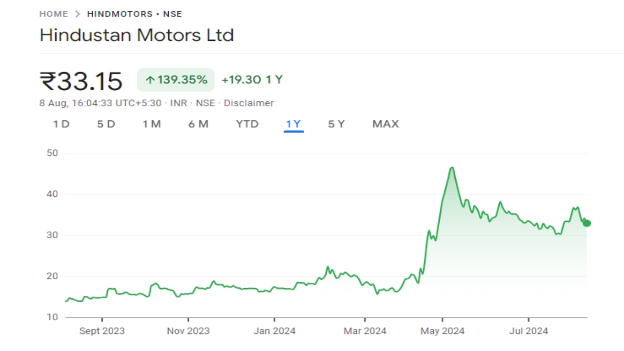Click the 30 y-axis value

52,235
